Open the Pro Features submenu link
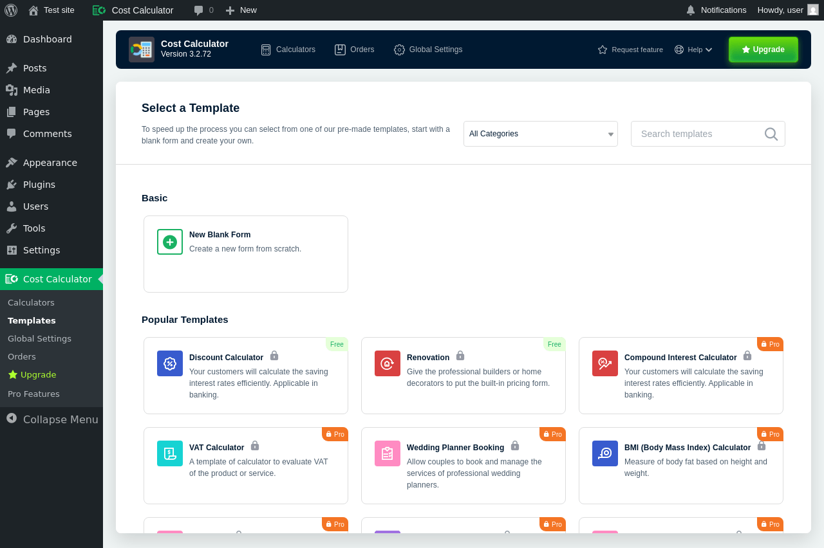 click(x=33, y=394)
